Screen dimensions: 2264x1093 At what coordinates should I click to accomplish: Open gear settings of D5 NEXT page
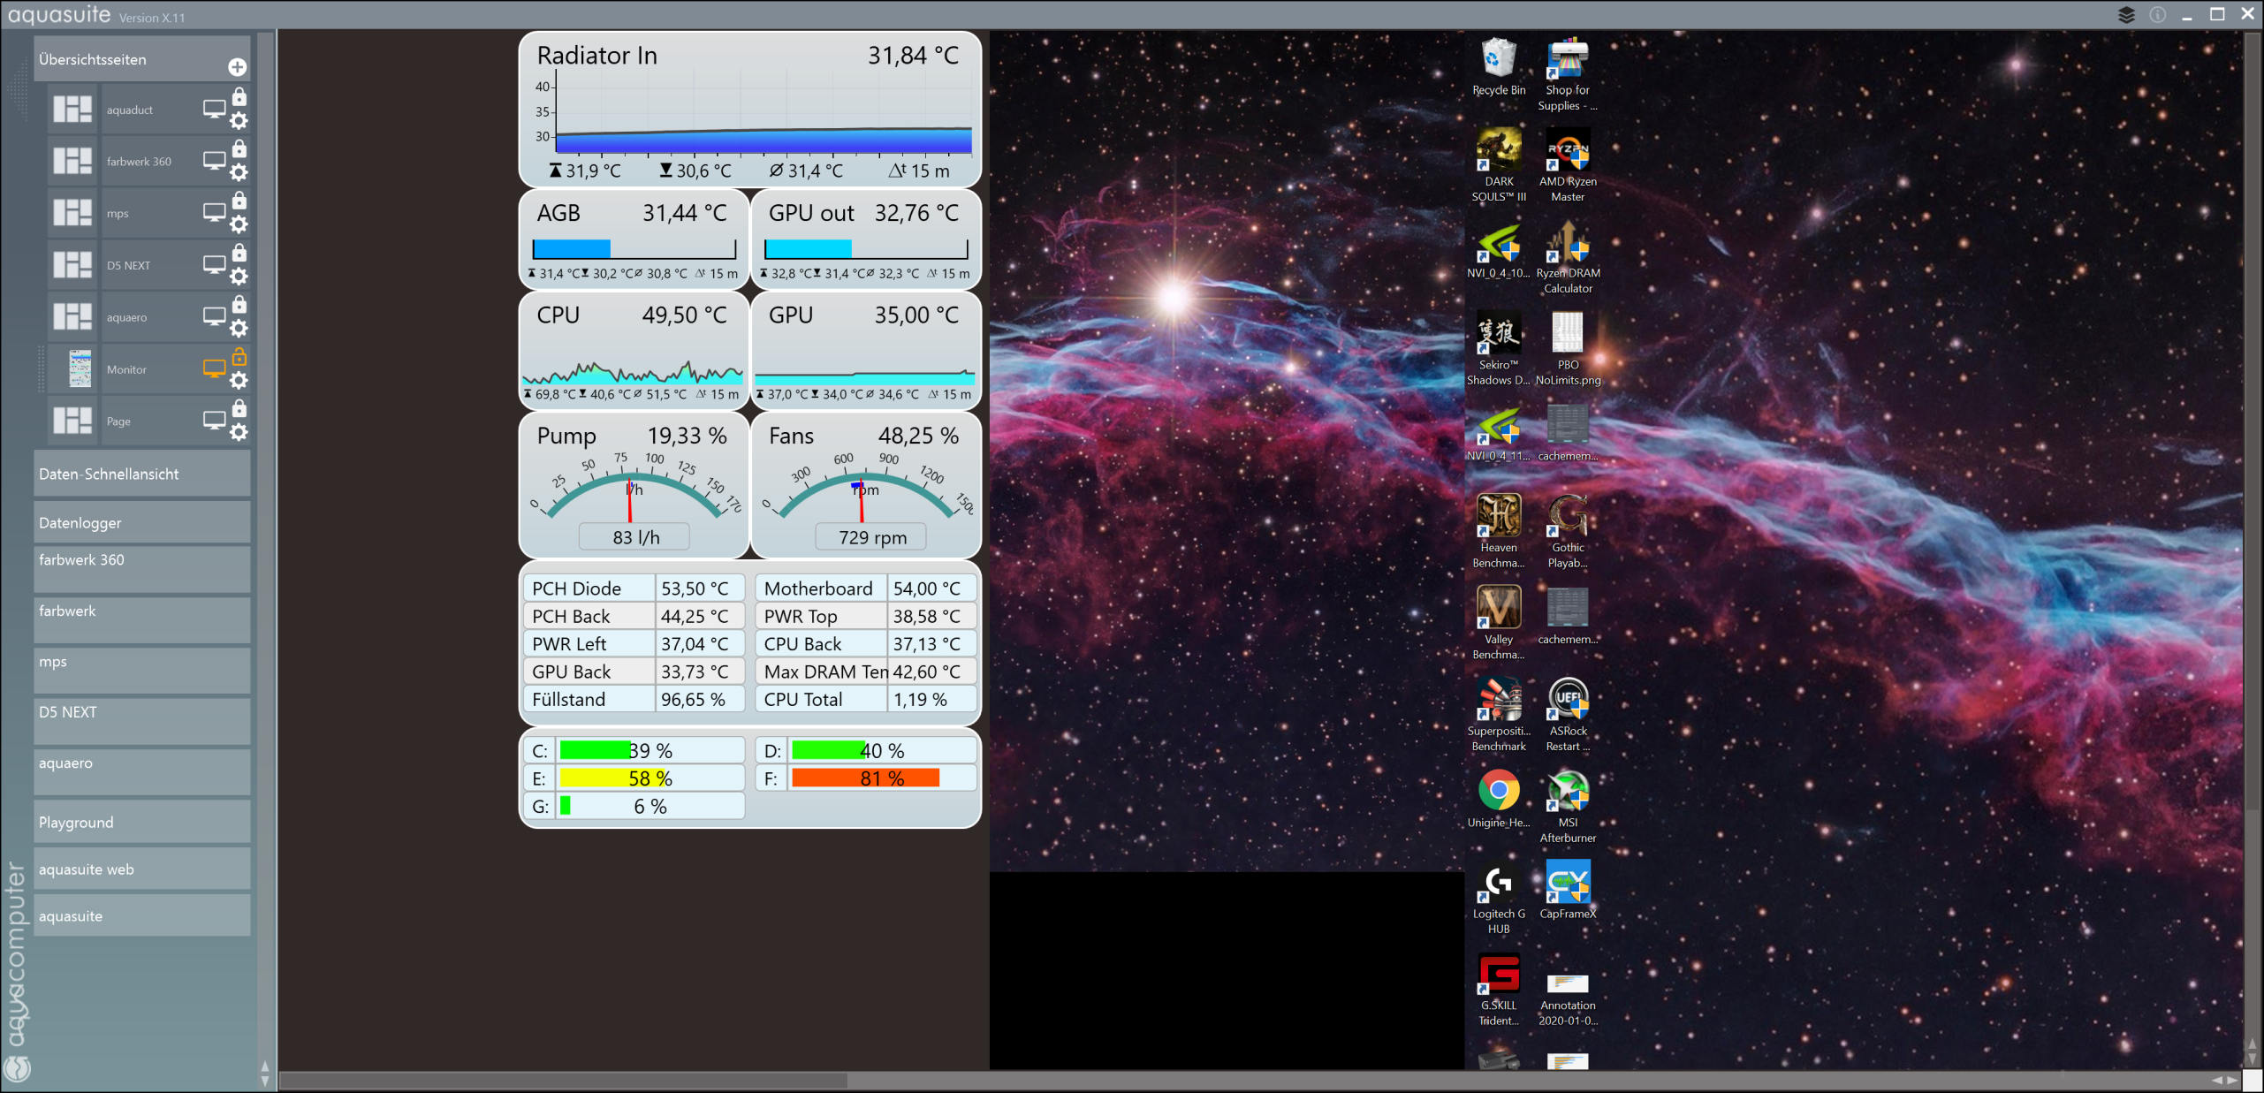tap(239, 277)
